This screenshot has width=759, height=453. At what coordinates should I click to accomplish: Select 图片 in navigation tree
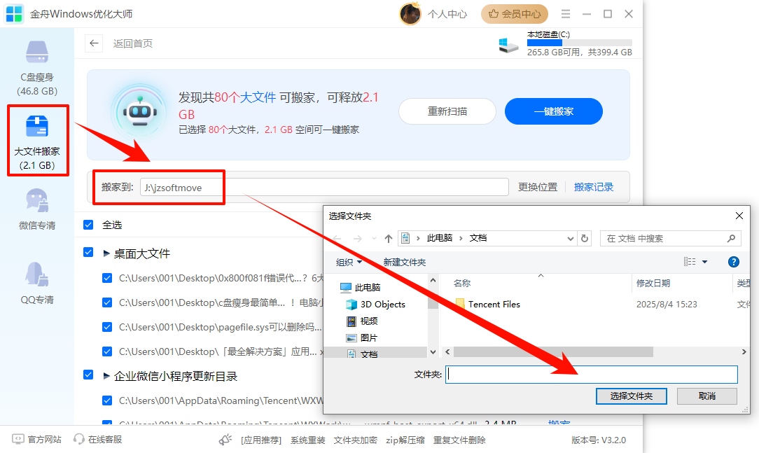click(x=362, y=337)
